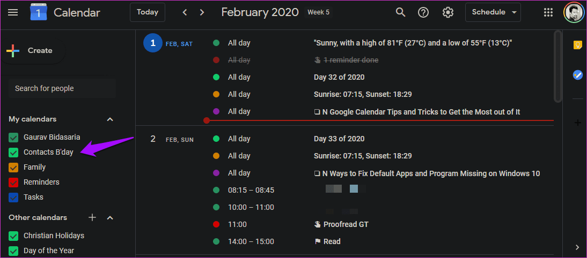Viewport: 587px width, 258px height.
Task: Open Google Tasks side panel icon
Action: pos(578,75)
